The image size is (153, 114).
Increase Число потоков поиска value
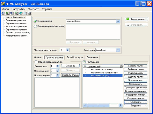point(67,49)
